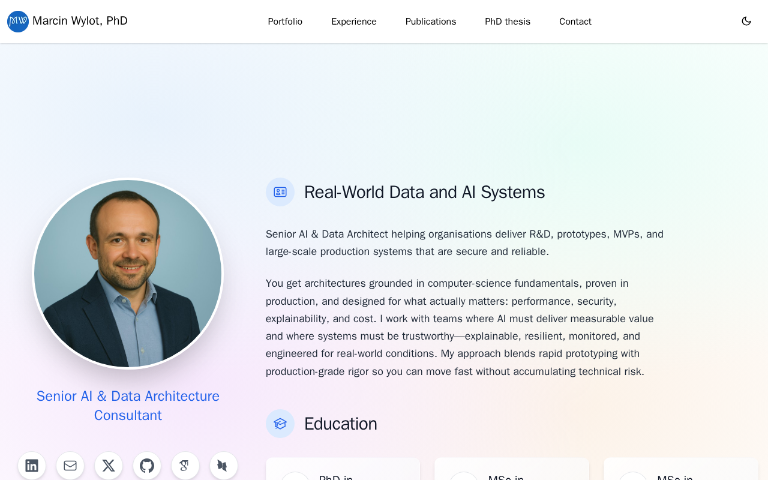Open the LinkedIn profile icon
This screenshot has width=768, height=480.
click(x=32, y=466)
